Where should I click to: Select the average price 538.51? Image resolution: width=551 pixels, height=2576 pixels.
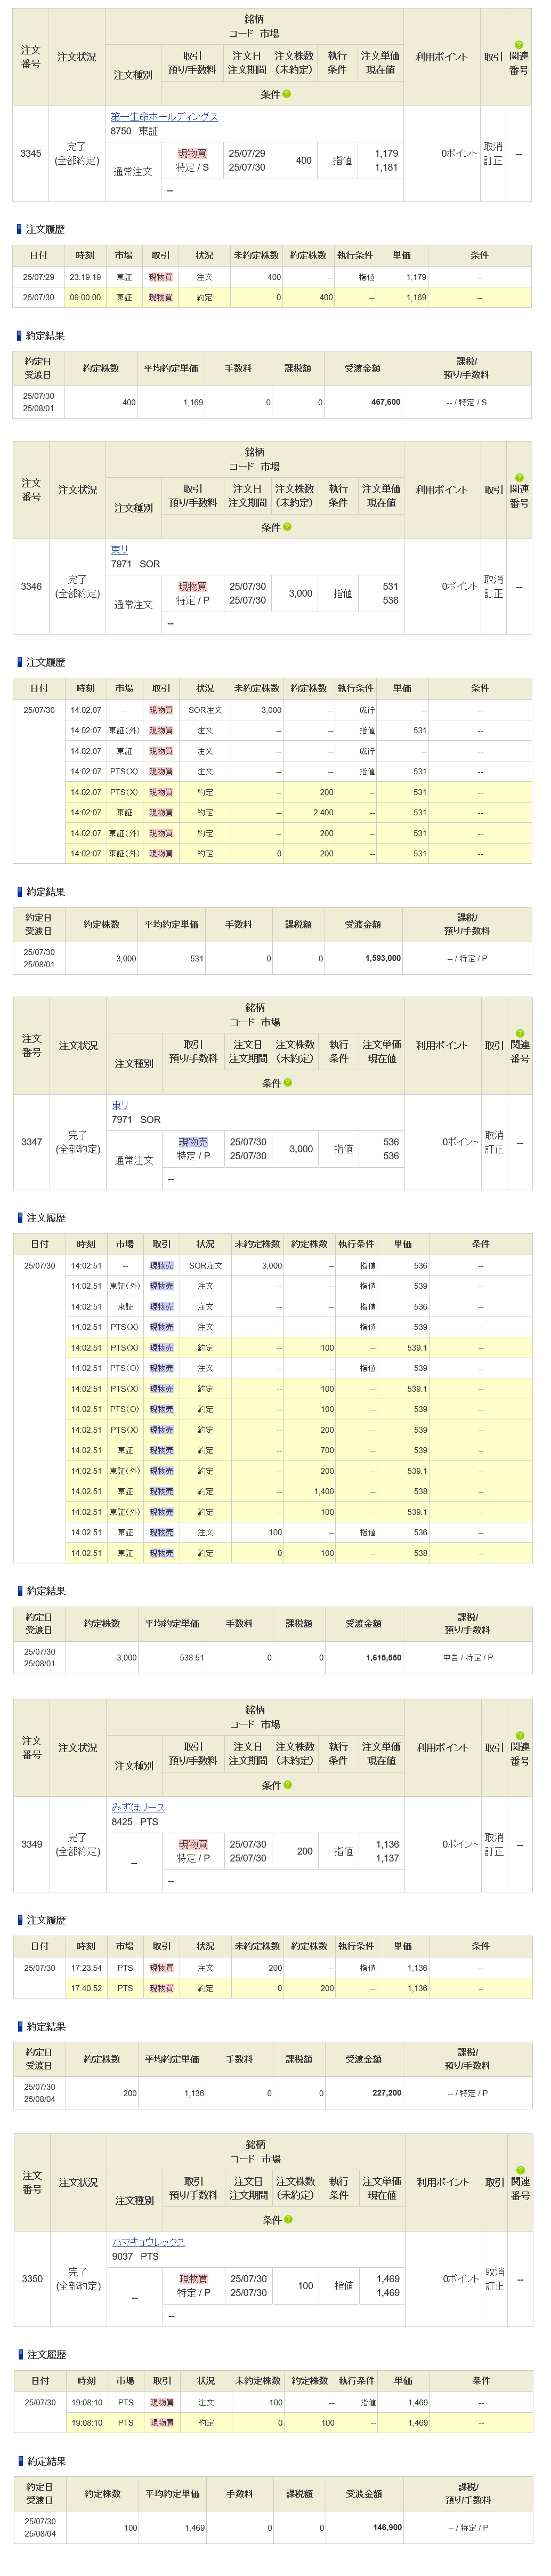tap(191, 1658)
